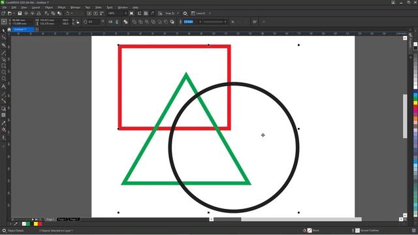The height and width of the screenshot is (235, 418).
Task: Switch to the Page 2 tab
Action: [x=62, y=219]
